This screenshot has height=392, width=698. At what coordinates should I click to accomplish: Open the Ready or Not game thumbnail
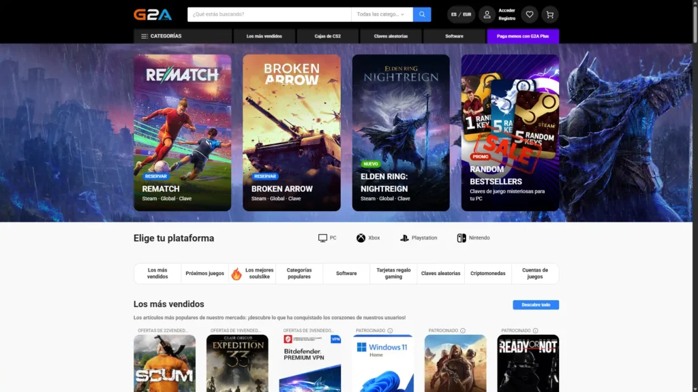click(x=528, y=363)
